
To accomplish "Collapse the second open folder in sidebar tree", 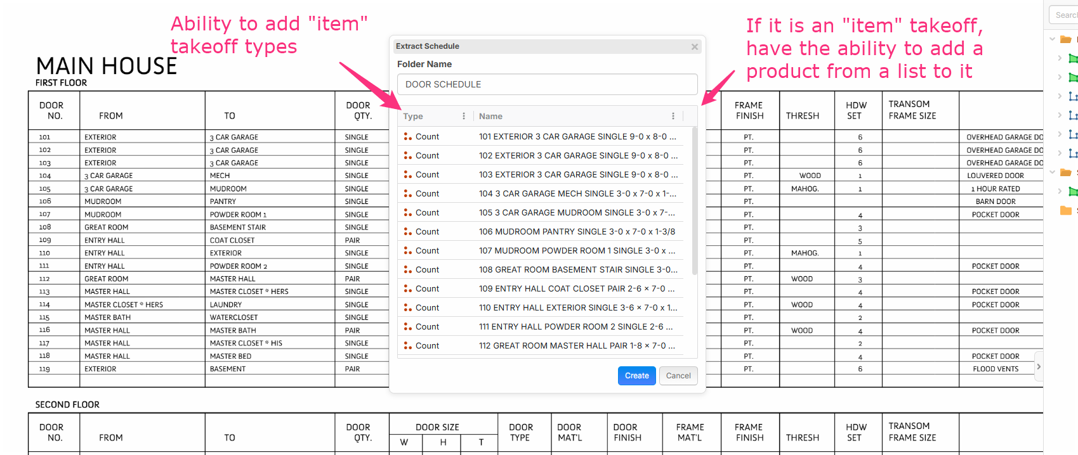I will [x=1053, y=172].
